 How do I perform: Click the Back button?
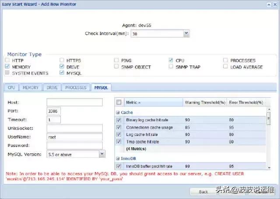[203, 192]
